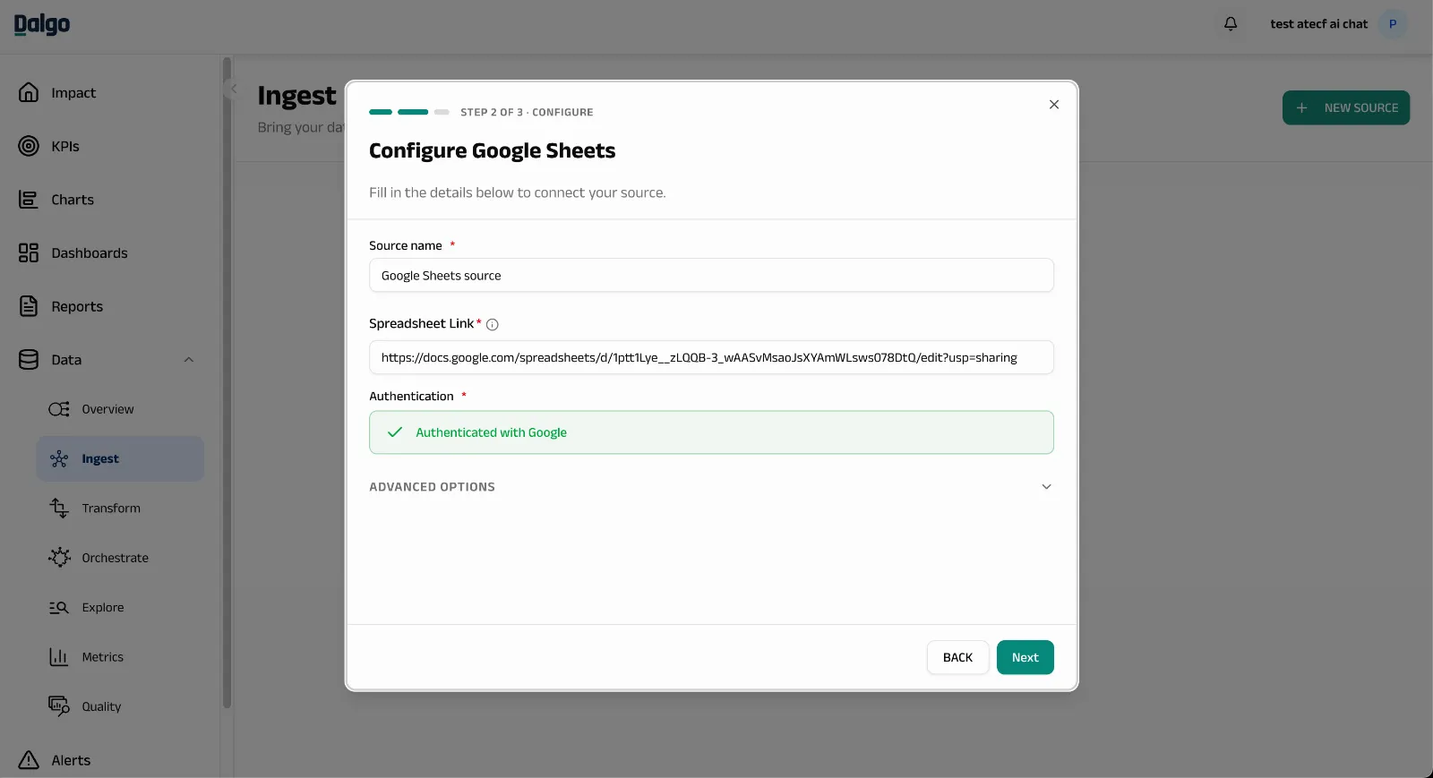Open the Dashboards menu item

pyautogui.click(x=90, y=253)
